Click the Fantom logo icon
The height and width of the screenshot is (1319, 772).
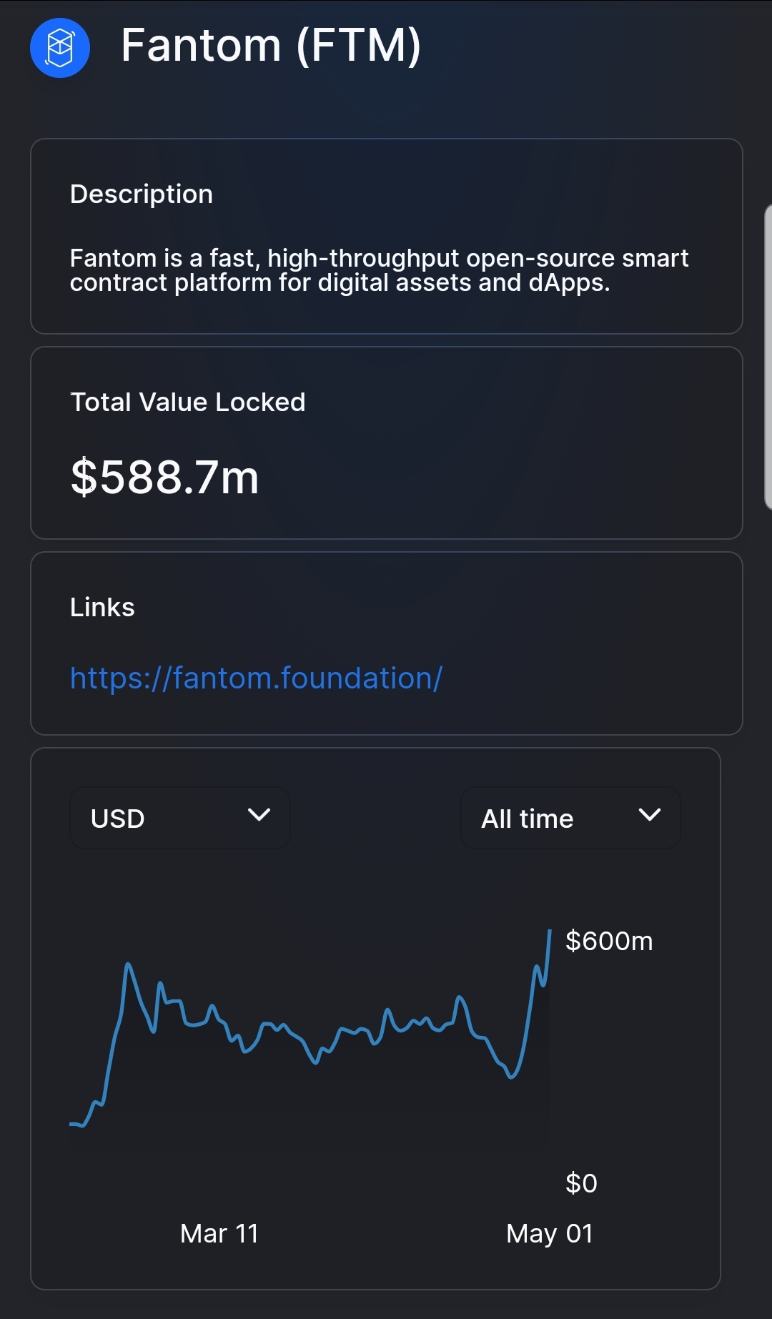(x=60, y=48)
